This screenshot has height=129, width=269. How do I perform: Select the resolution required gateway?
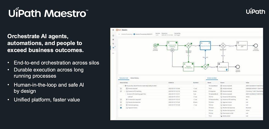point(188,46)
